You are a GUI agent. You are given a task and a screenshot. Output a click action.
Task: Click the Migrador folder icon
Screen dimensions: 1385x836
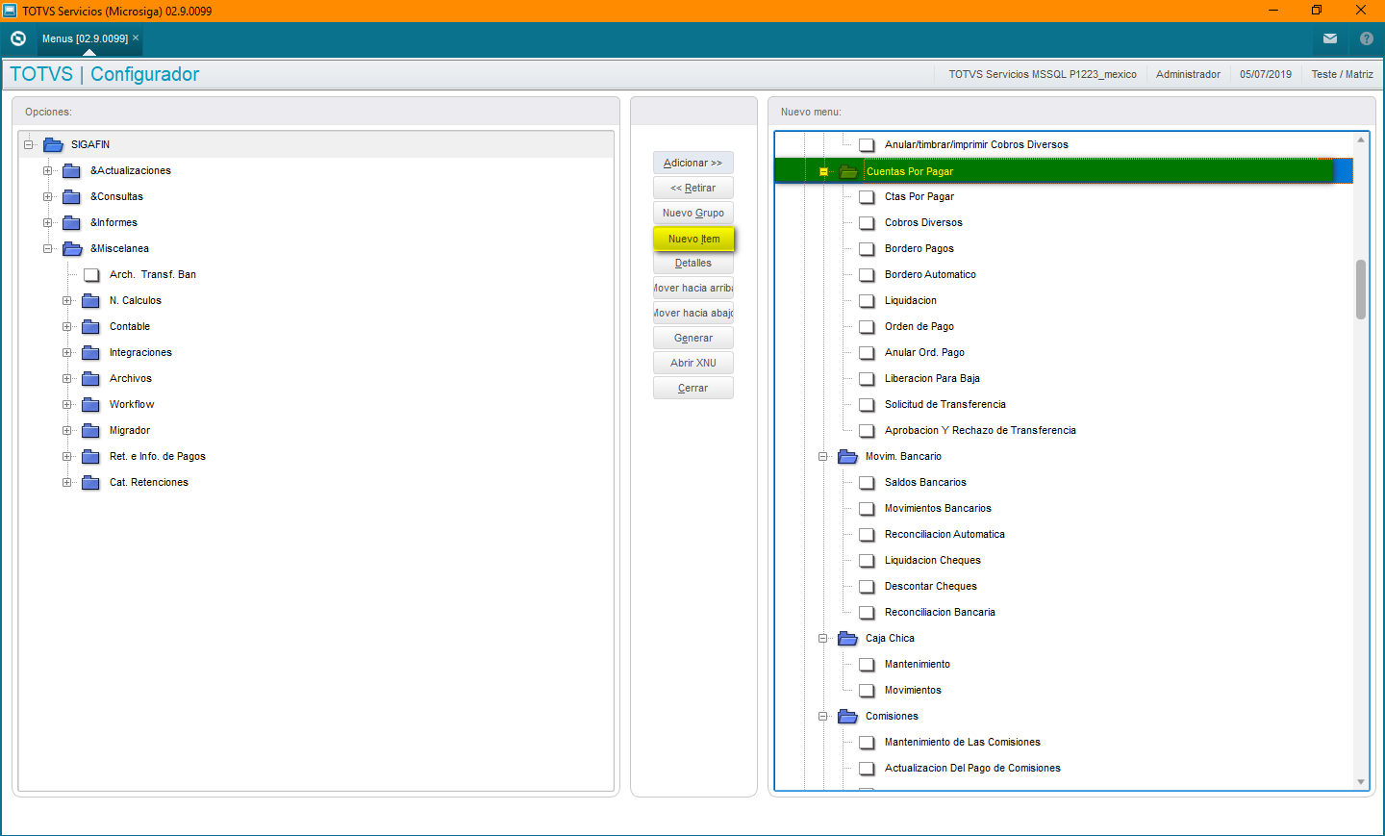[x=90, y=430]
